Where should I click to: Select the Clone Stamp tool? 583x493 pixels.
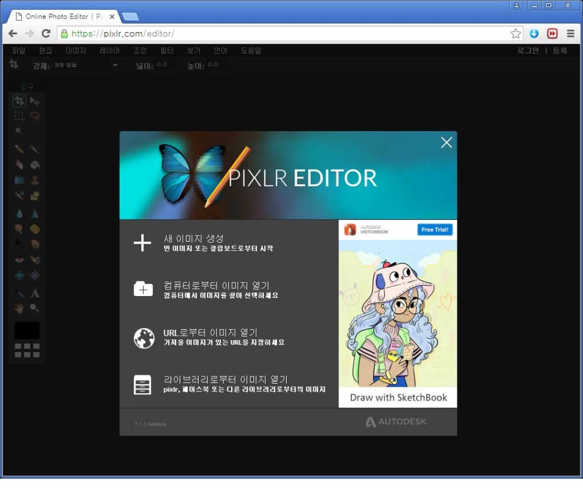(x=35, y=181)
